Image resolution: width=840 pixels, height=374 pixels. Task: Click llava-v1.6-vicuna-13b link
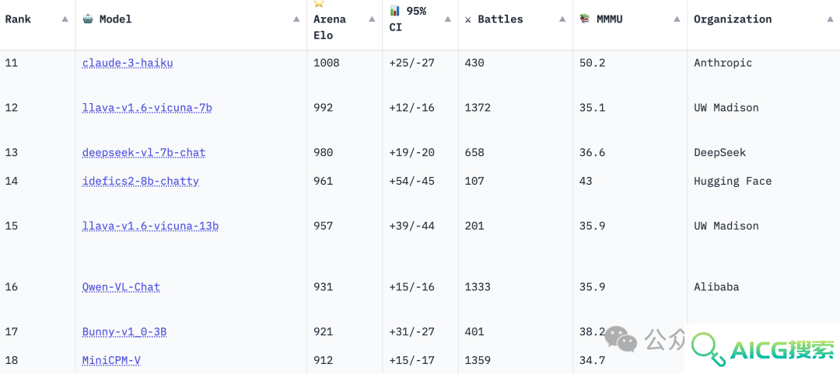tap(151, 226)
